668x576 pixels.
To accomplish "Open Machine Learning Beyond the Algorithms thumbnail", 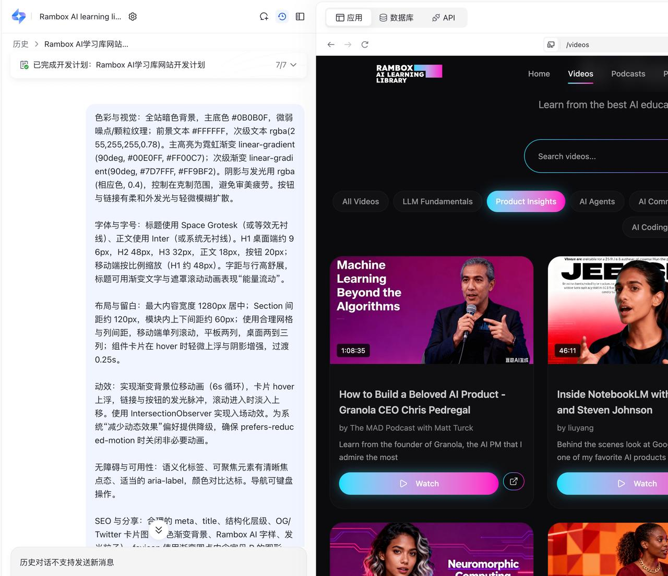I will pyautogui.click(x=432, y=310).
